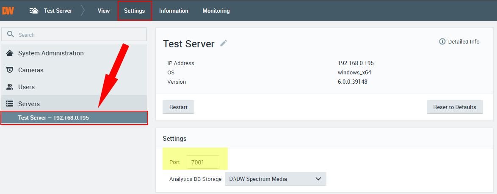This screenshot has height=194, width=497.
Task: Click the Port field showing 7001
Action: tap(203, 162)
